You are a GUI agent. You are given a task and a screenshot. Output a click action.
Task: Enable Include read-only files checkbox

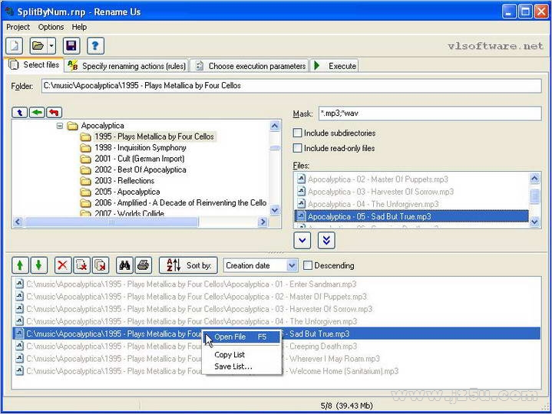297,148
